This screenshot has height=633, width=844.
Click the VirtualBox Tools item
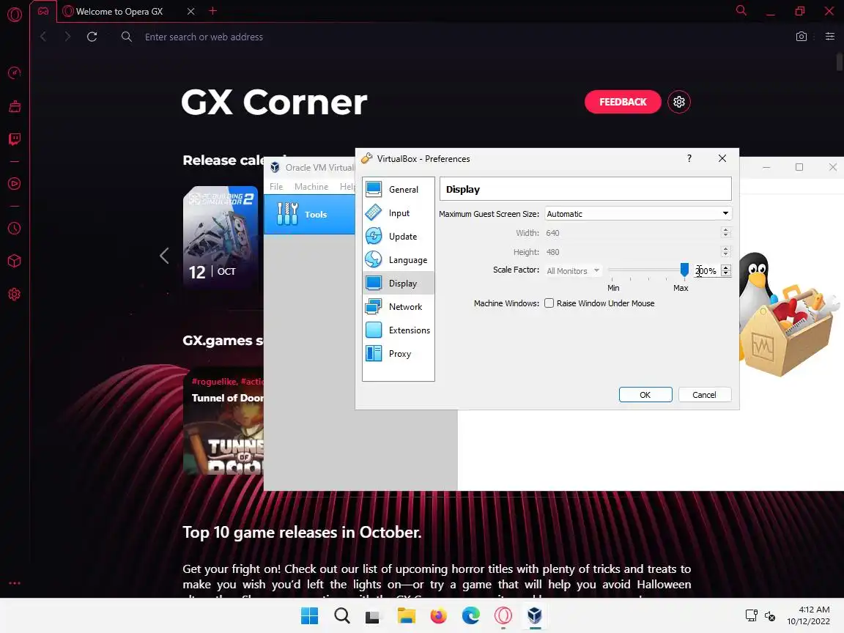pos(309,214)
